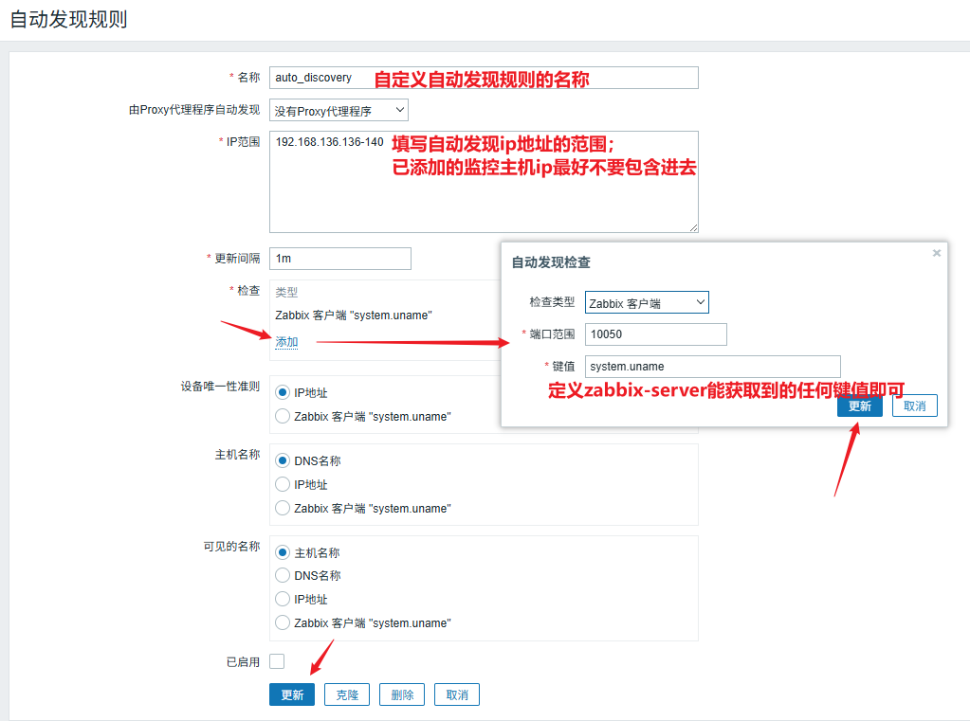This screenshot has width=970, height=721.
Task: Open the 检查类型 dropdown in the dialog
Action: pos(647,302)
